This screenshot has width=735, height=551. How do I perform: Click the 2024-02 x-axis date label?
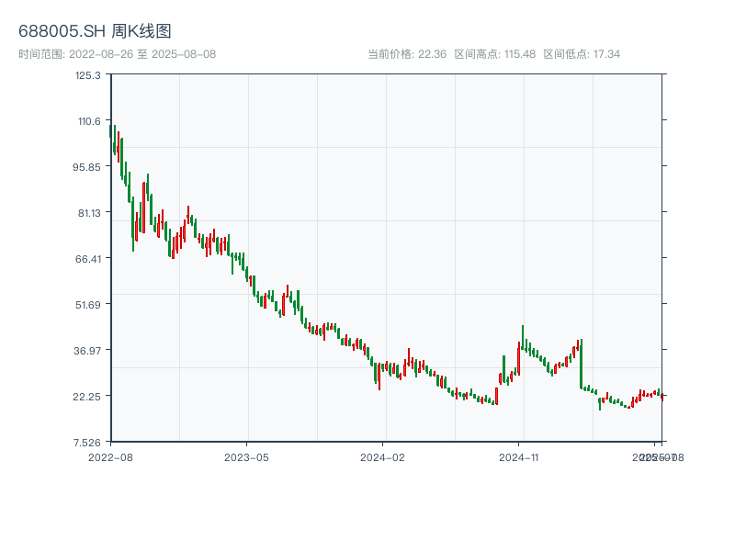[x=383, y=456]
